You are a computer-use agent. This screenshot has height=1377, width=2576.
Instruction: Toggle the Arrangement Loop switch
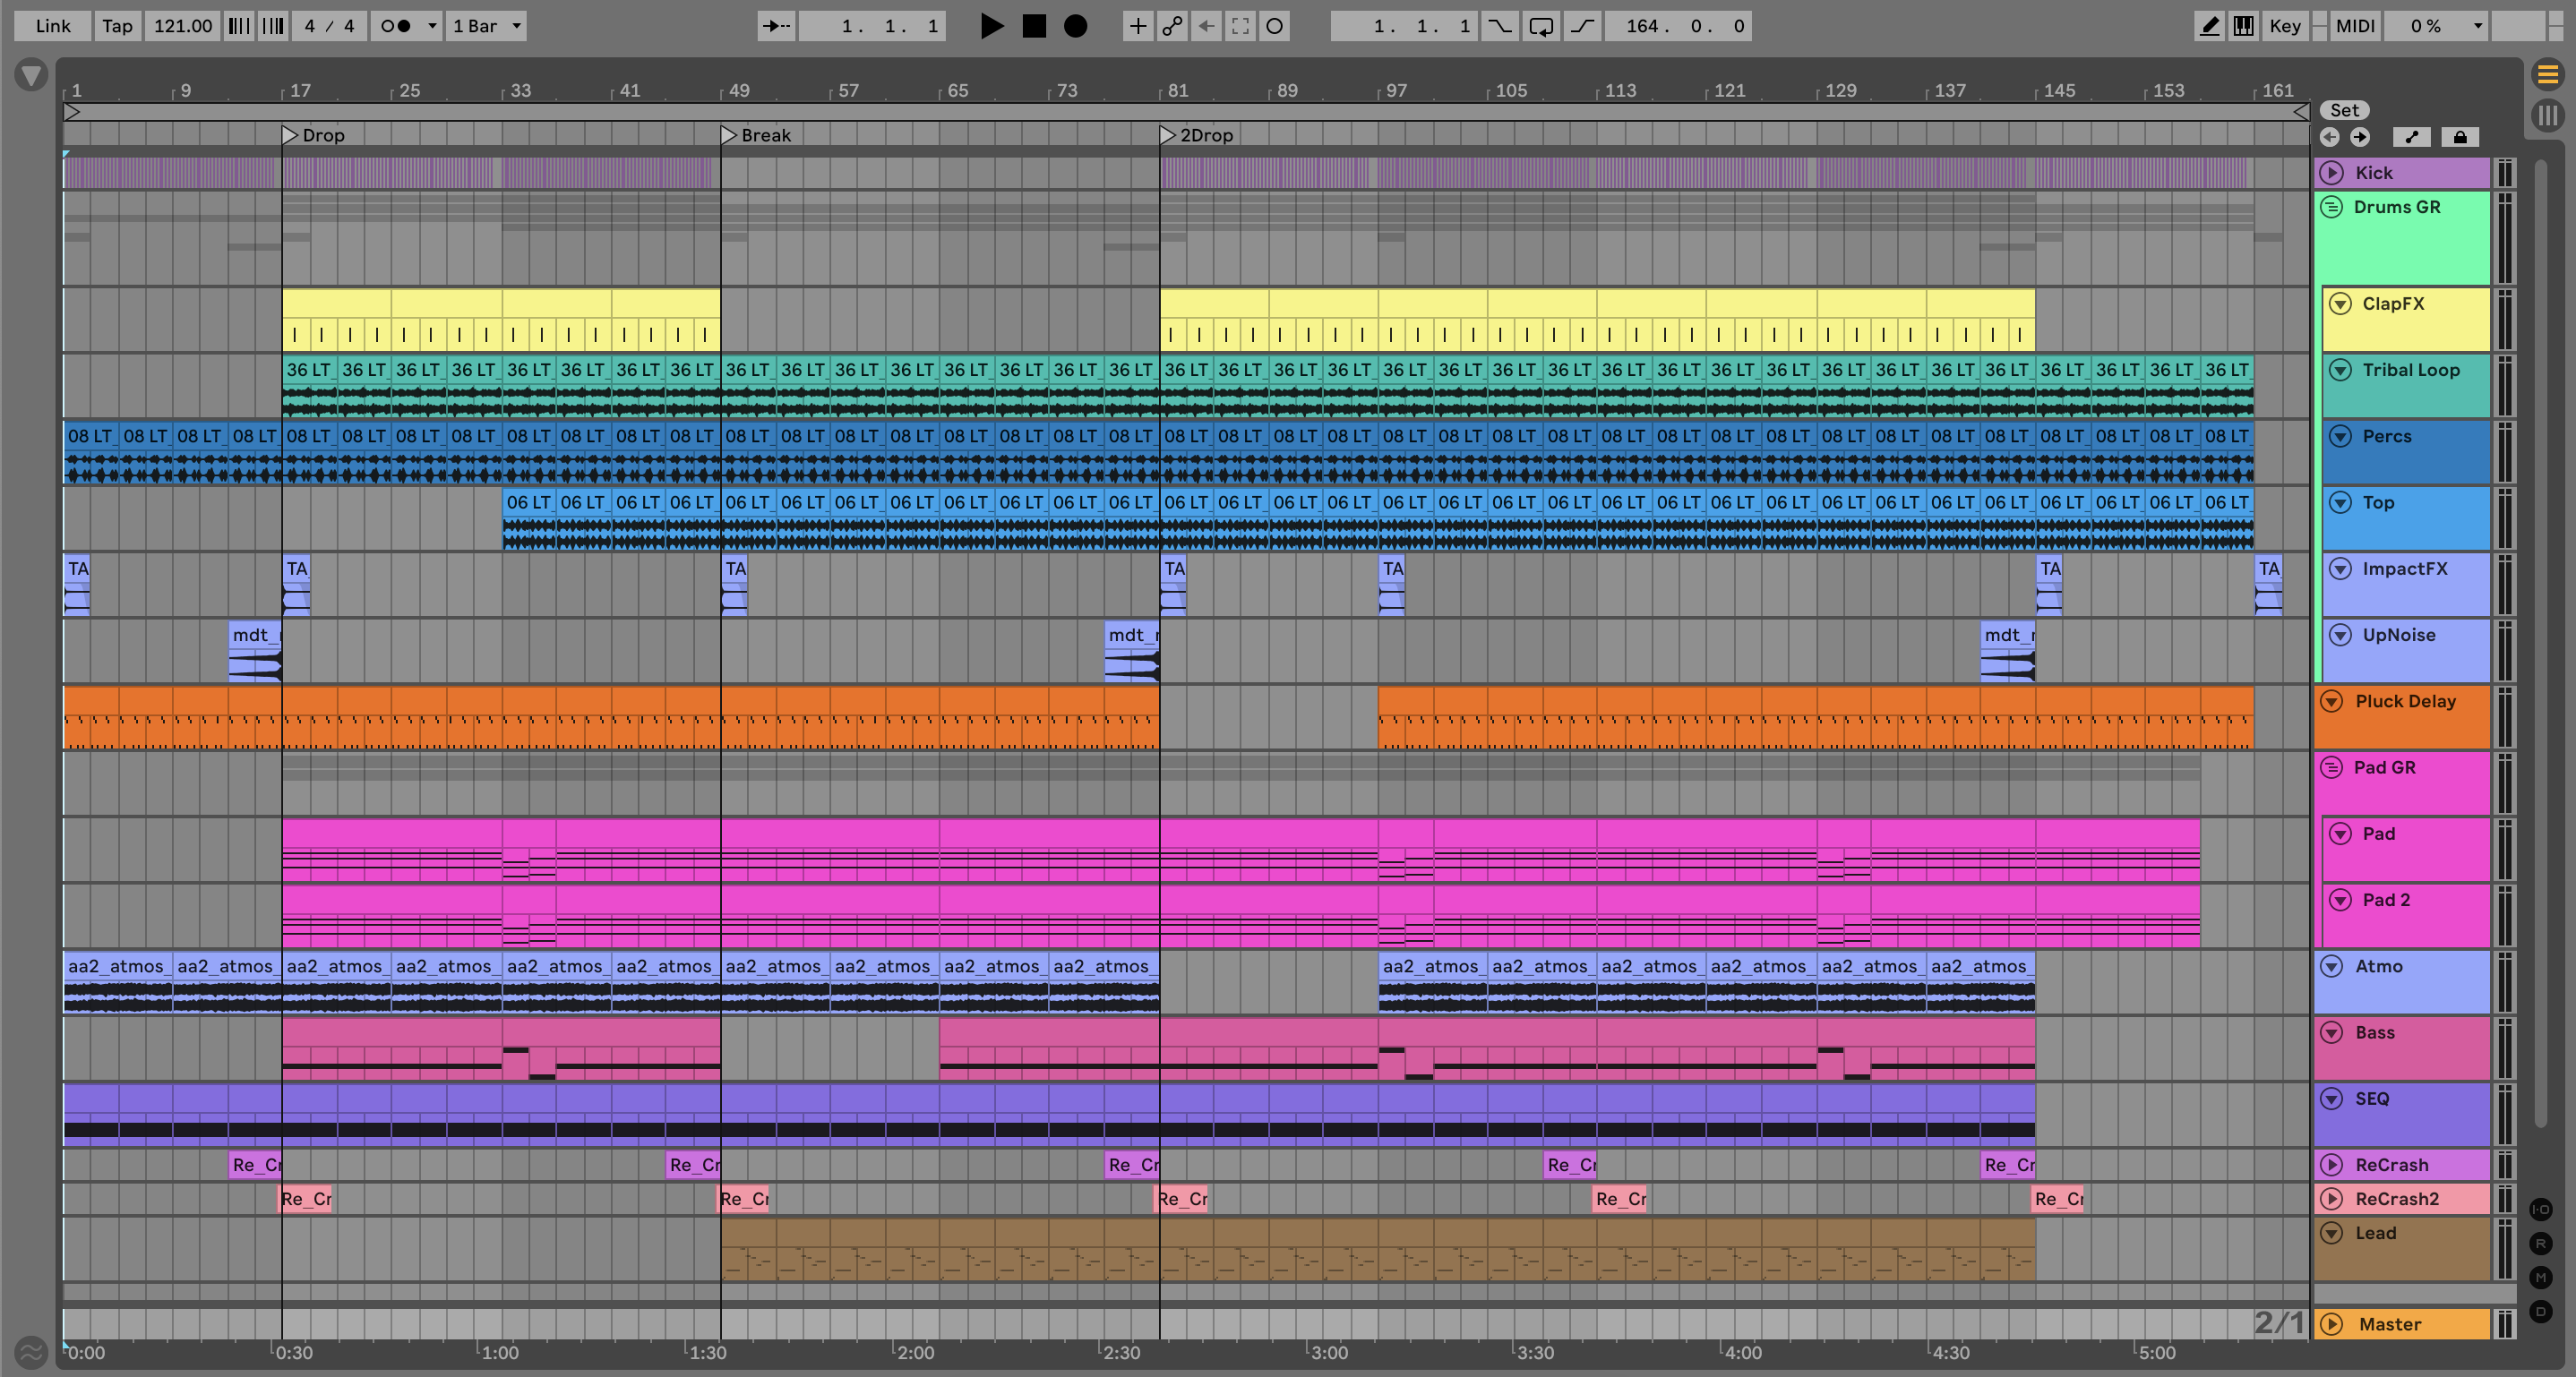point(1541,26)
